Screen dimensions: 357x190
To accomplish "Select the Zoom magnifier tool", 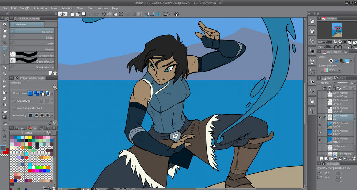I will pyautogui.click(x=5, y=24).
